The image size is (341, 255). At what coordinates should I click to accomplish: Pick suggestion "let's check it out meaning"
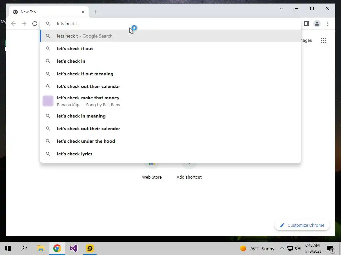[x=170, y=74]
